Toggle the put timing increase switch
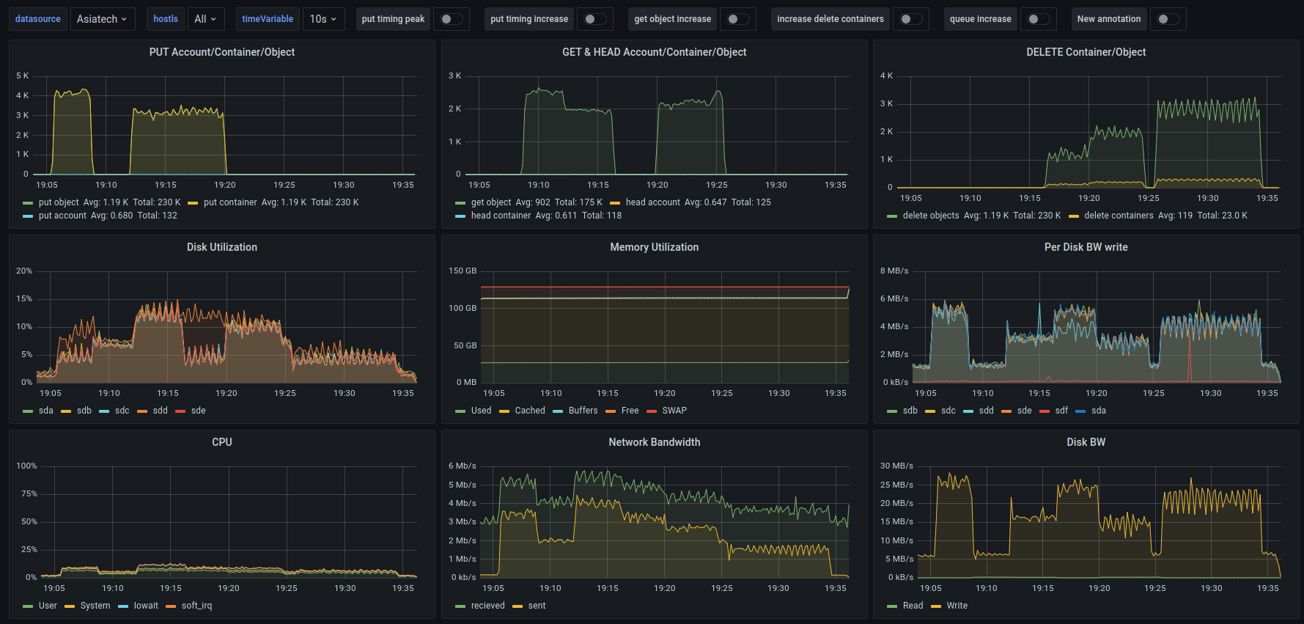The height and width of the screenshot is (624, 1304). 594,19
